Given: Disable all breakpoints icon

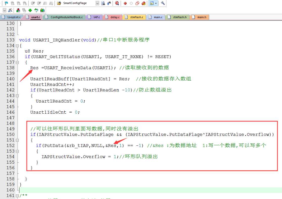Looking at the screenshot, I should click(x=137, y=3).
